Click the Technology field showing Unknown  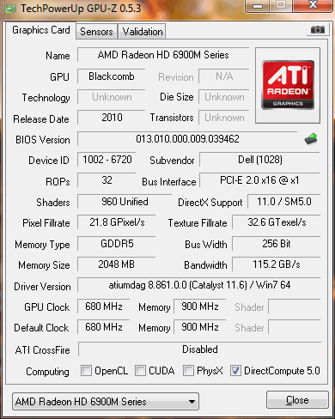112,97
